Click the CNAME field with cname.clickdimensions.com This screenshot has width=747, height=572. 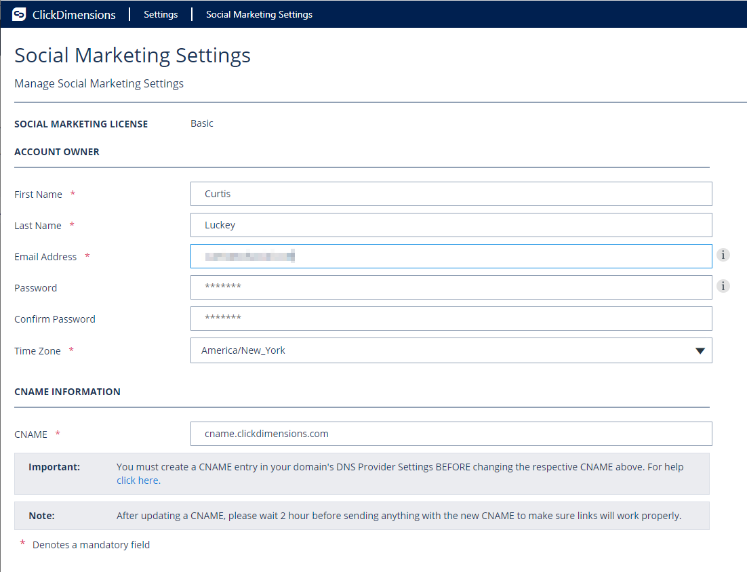451,434
